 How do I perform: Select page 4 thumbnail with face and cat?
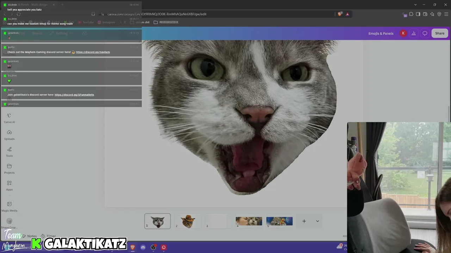(249, 221)
